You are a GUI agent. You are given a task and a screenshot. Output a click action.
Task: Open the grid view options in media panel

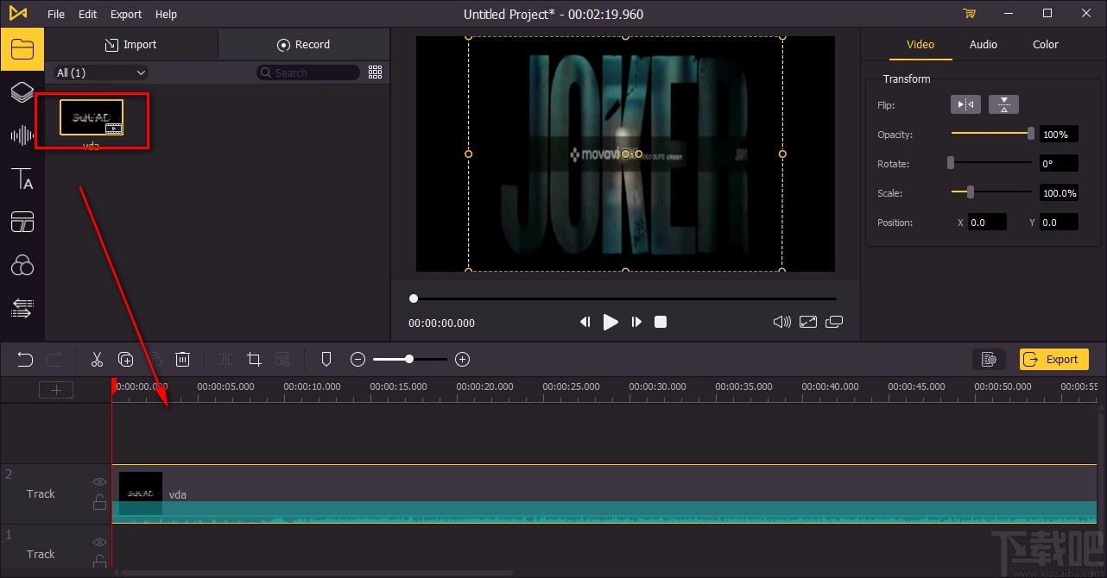tap(375, 72)
